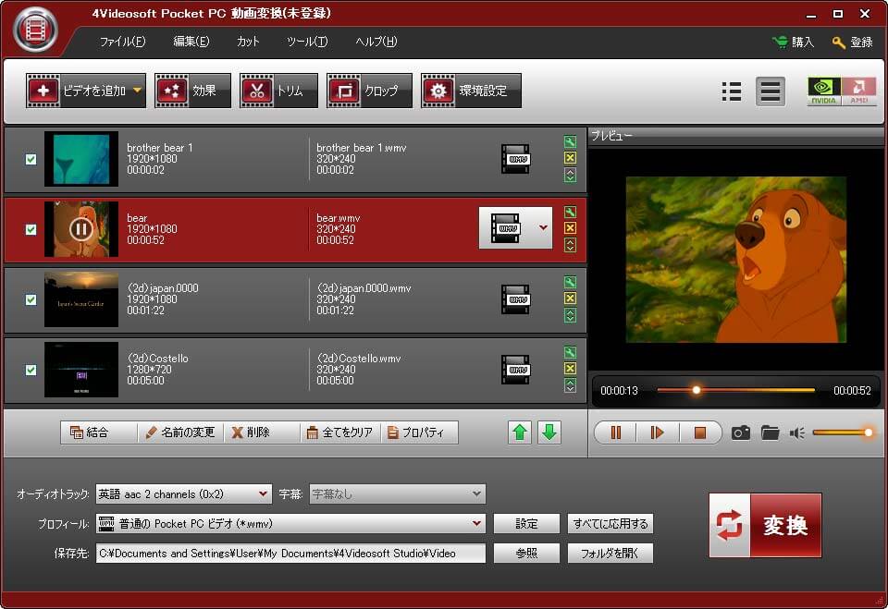This screenshot has height=609, width=888.
Task: Open settings wrench for (2d)japan.0000 row
Action: coord(571,282)
